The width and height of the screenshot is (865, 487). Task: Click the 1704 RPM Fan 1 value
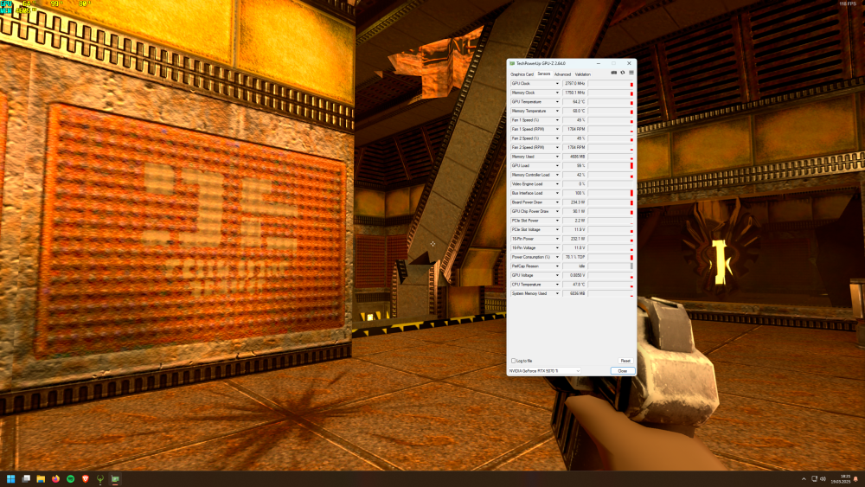point(575,129)
